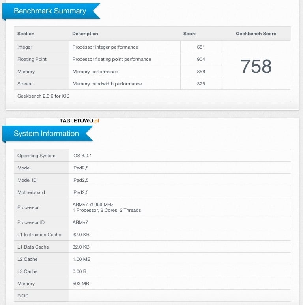Click the Memory score value 858

pos(201,72)
